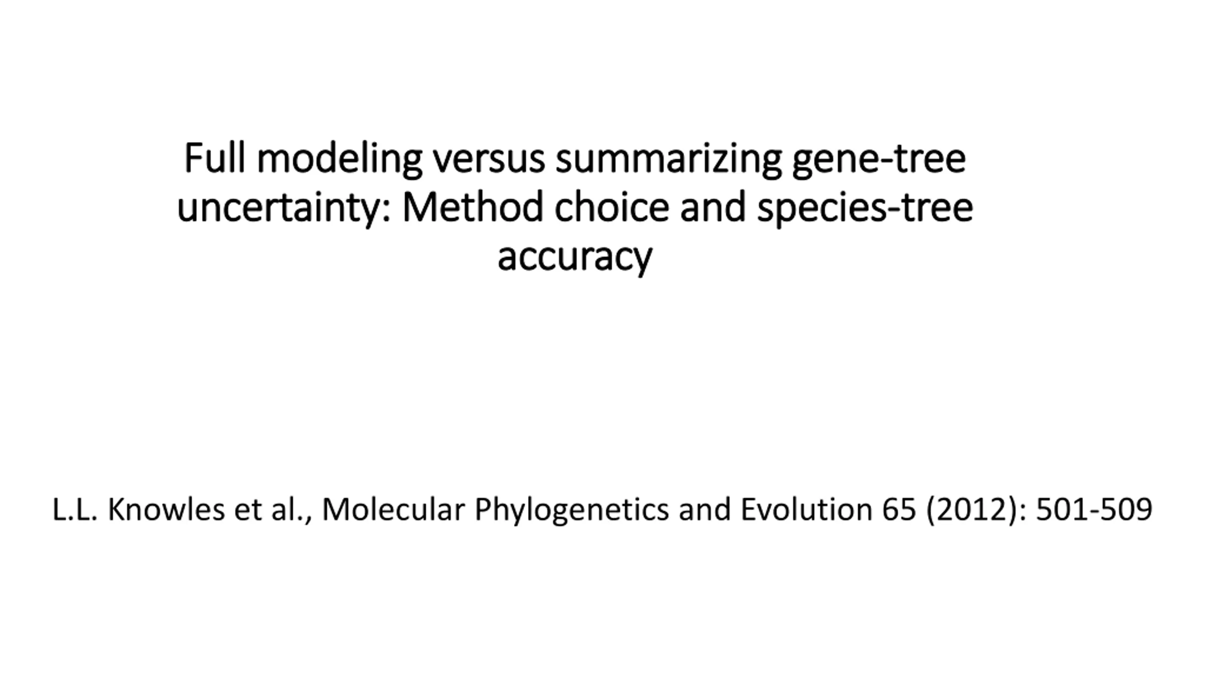The height and width of the screenshot is (678, 1205).
Task: Click the word "Full" in the title
Action: pos(215,158)
